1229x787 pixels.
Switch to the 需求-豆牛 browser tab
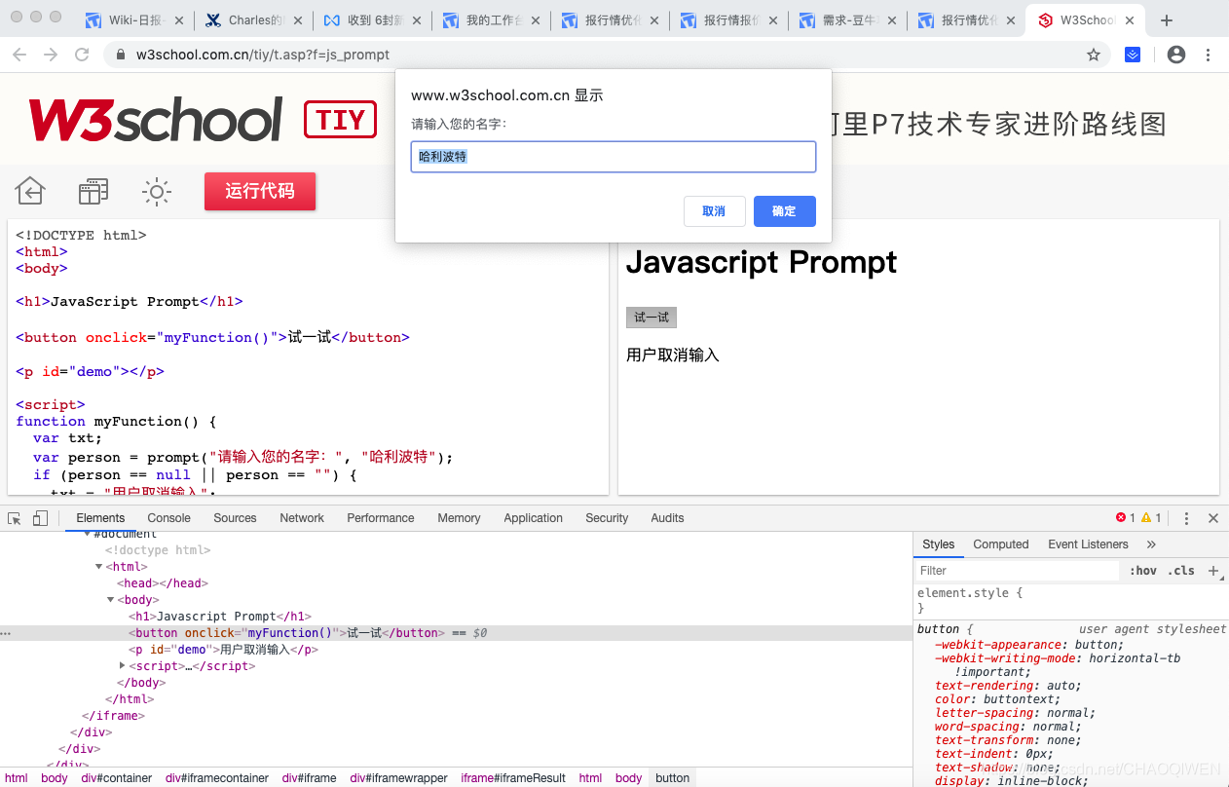(847, 20)
